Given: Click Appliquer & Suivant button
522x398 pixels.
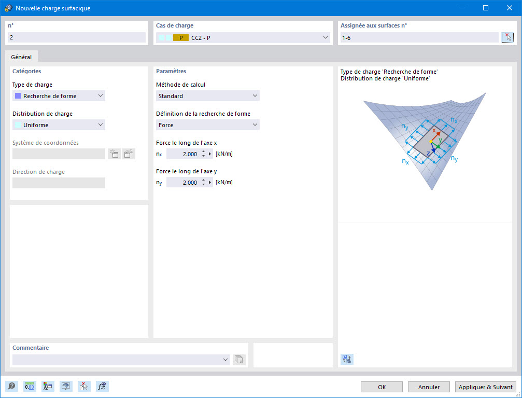Looking at the screenshot, I should (485, 387).
